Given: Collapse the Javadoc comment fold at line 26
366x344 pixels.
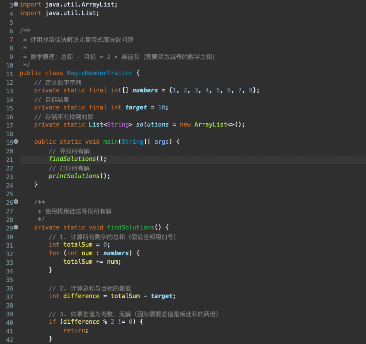Looking at the screenshot, I should click(16, 201).
